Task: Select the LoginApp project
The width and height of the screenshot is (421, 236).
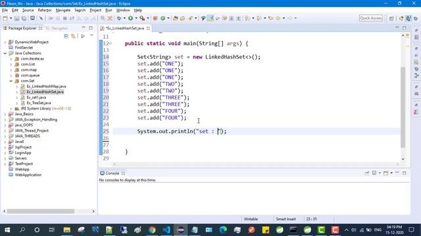Action: (x=23, y=153)
